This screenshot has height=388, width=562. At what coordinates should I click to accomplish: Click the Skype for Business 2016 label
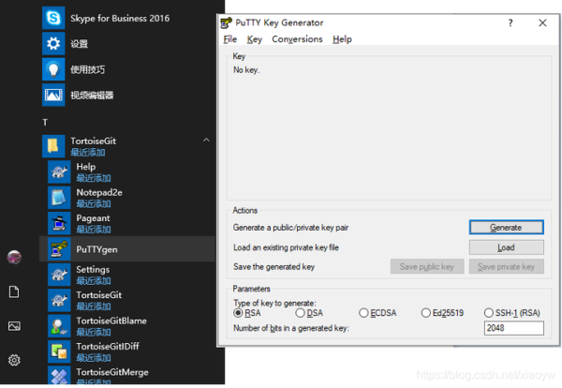click(x=120, y=19)
